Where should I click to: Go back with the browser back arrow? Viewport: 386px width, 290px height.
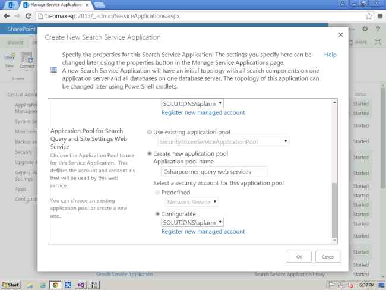click(7, 16)
